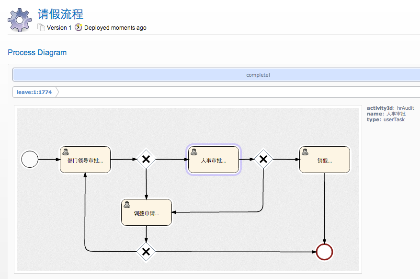The image size is (420, 279).
Task: Select the 部门领导审批 task node
Action: pos(85,160)
